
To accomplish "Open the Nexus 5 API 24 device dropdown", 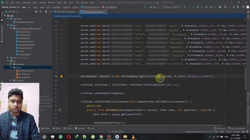I will point(172,7).
